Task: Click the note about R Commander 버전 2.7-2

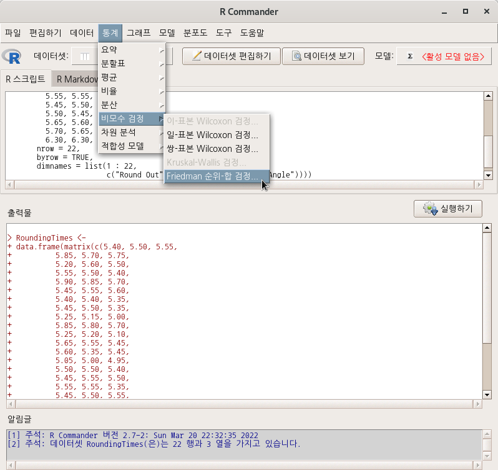Action: (133, 435)
